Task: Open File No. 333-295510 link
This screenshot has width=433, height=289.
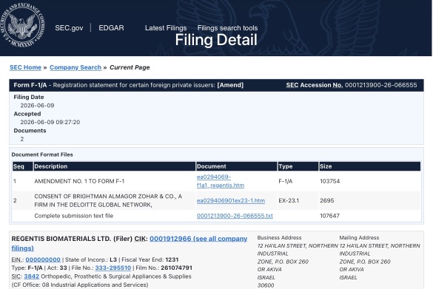Action: coord(113,268)
